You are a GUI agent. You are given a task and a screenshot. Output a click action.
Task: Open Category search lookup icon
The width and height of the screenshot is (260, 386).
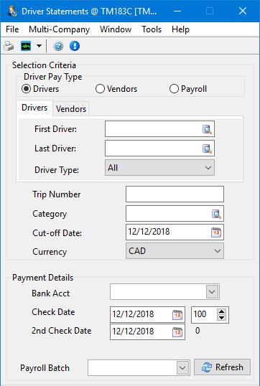(x=216, y=214)
